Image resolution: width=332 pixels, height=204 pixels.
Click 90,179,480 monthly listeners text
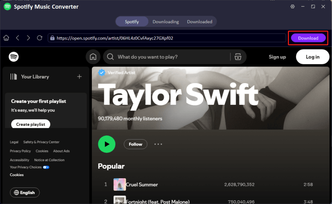130,118
